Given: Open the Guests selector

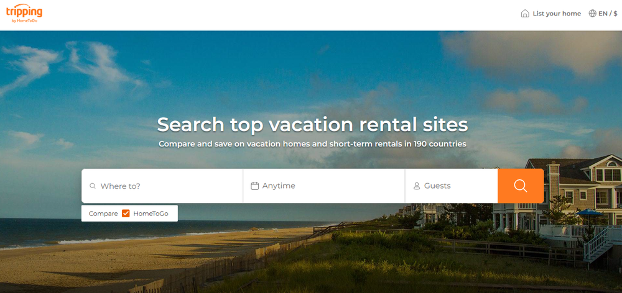Looking at the screenshot, I should (x=452, y=186).
